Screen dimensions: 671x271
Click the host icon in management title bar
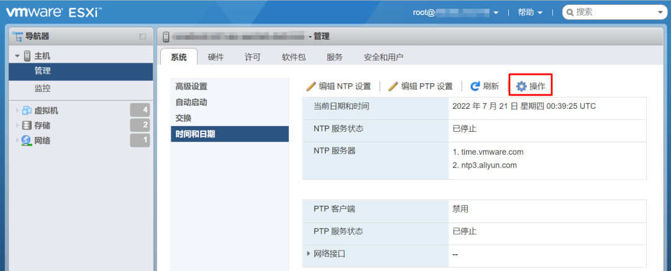pyautogui.click(x=166, y=37)
